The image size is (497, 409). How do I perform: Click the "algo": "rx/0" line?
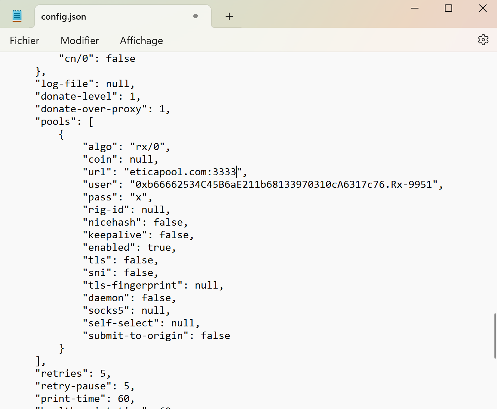(x=126, y=147)
